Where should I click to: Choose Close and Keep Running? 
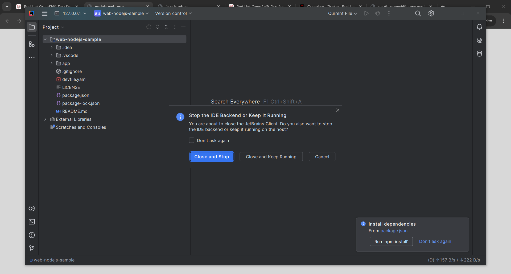[271, 157]
